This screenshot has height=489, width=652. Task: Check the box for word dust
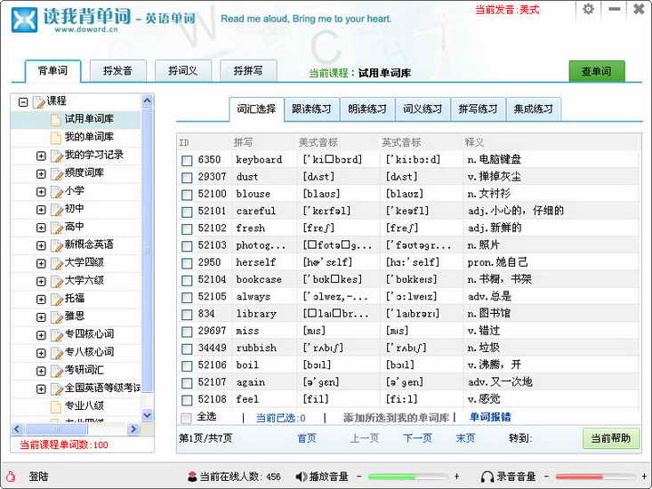(187, 178)
